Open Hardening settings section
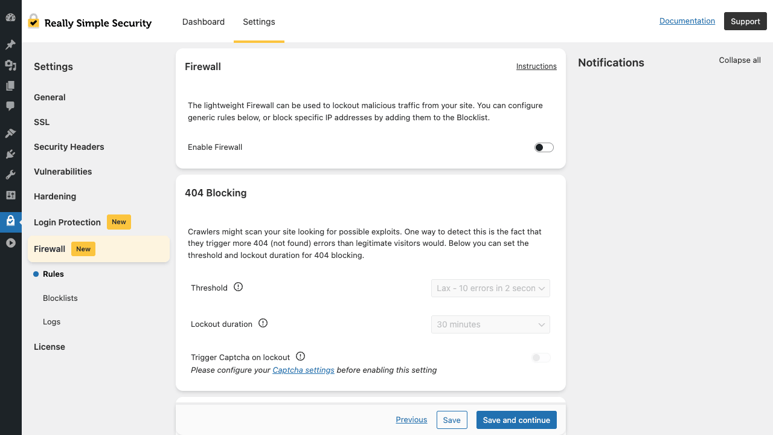The image size is (773, 435). coord(55,196)
